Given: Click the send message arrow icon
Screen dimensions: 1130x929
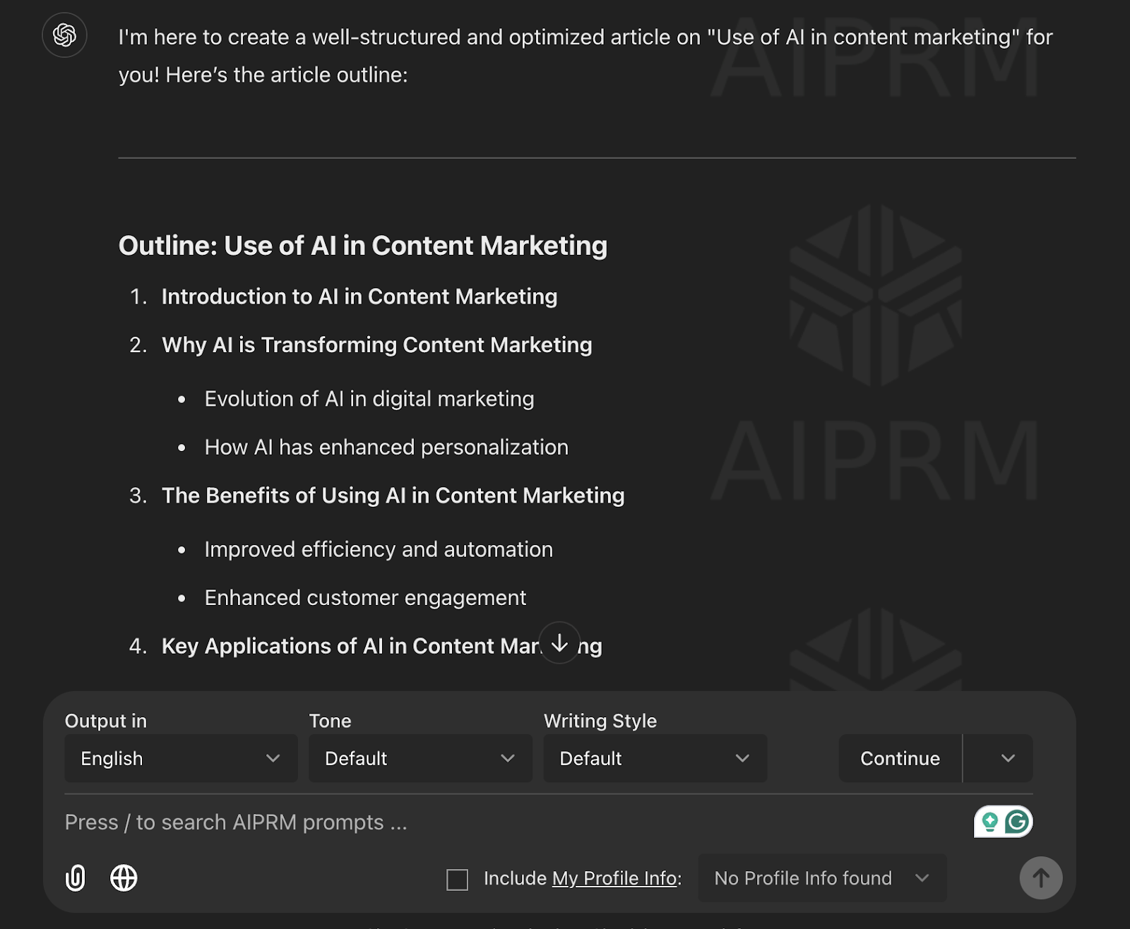Looking at the screenshot, I should tap(1041, 878).
